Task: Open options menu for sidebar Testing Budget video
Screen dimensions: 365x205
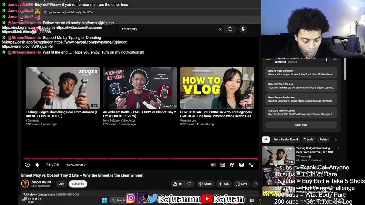Action: click(x=339, y=149)
